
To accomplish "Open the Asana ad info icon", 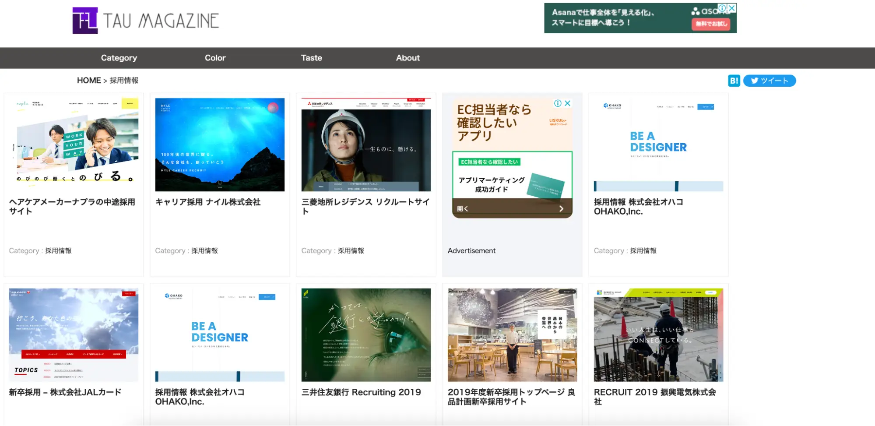I will click(722, 8).
